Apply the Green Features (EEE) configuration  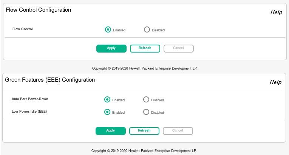coord(111,131)
